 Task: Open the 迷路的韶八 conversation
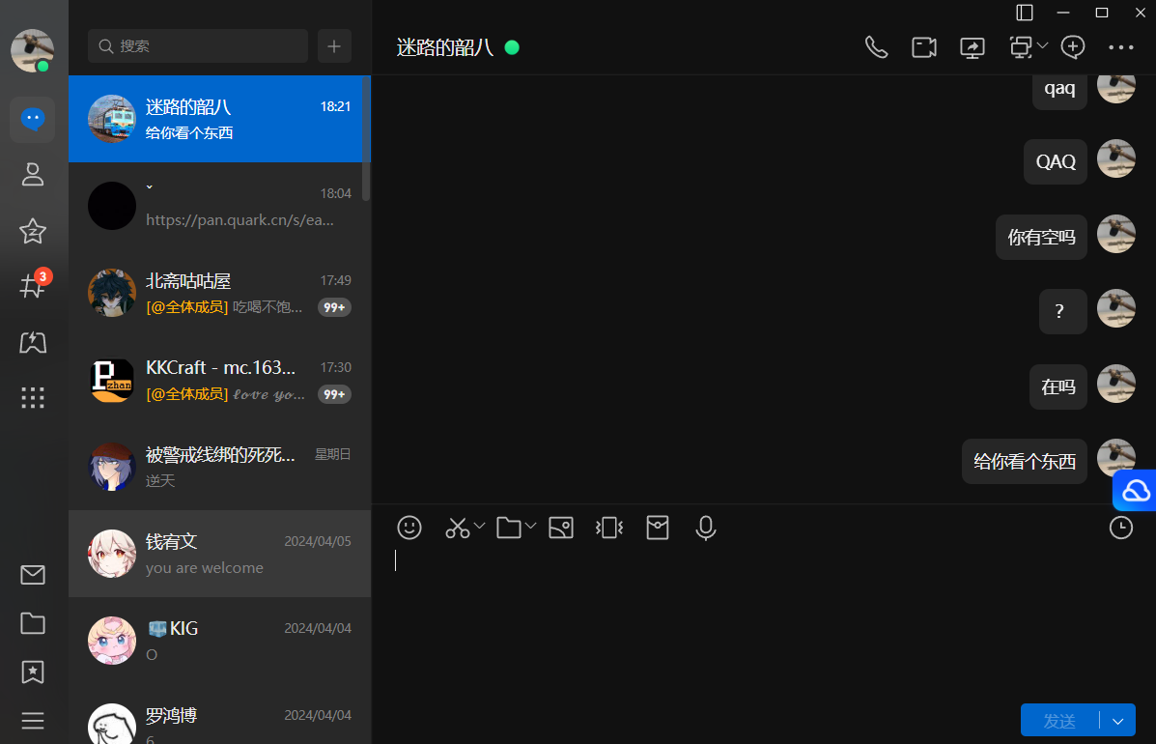(219, 119)
